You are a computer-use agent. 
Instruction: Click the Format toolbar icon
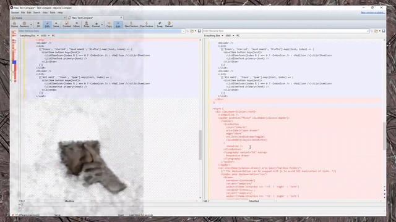pyautogui.click(x=96, y=25)
